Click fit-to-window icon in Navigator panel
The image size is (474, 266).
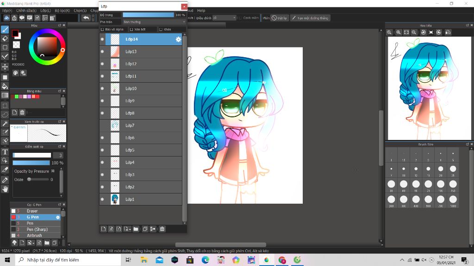click(406, 32)
